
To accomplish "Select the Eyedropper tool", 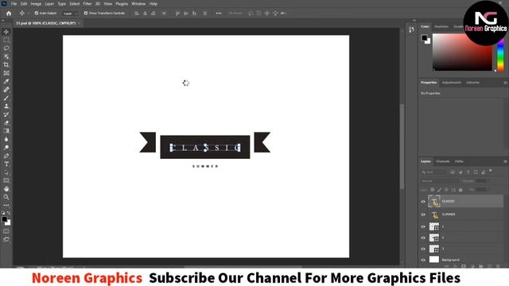I will 6,81.
